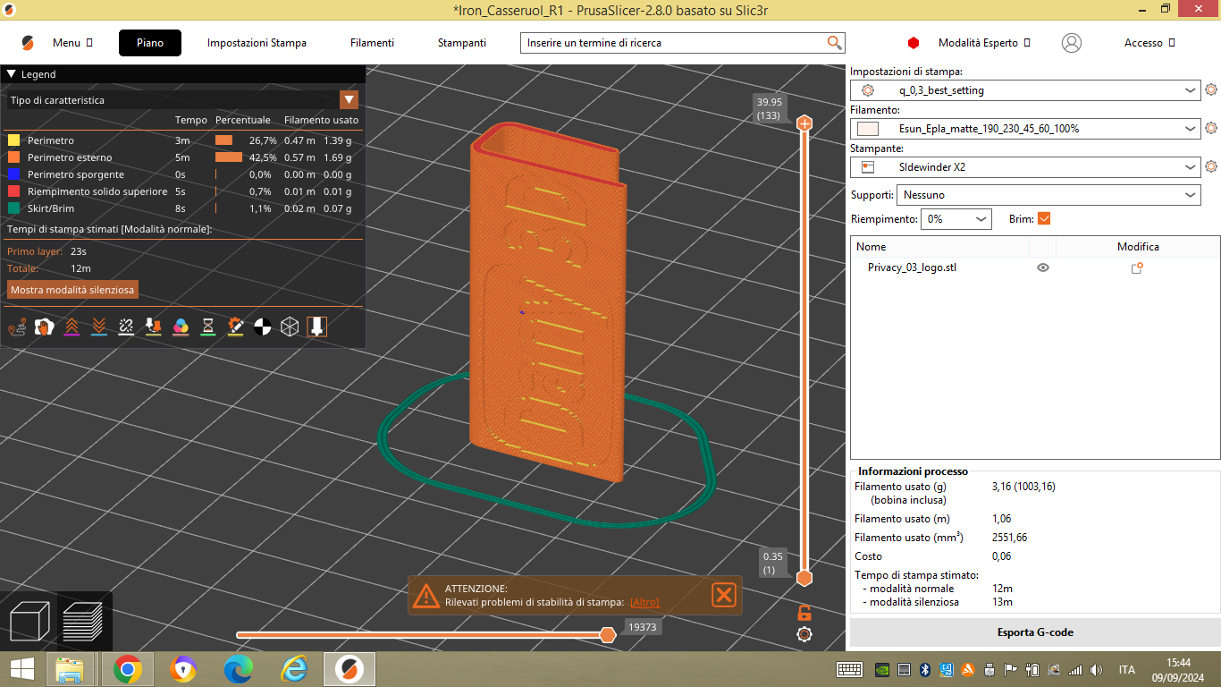The width and height of the screenshot is (1221, 687).
Task: Switch to the Stampanti tab
Action: (462, 43)
